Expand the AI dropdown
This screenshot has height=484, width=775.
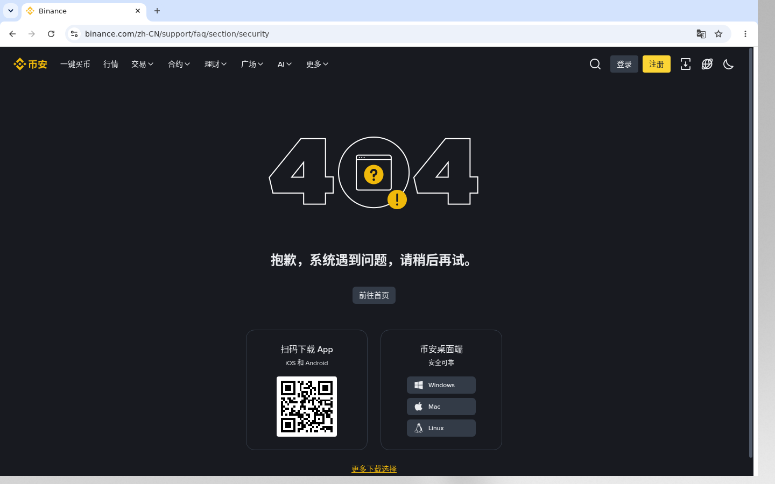[x=285, y=64]
